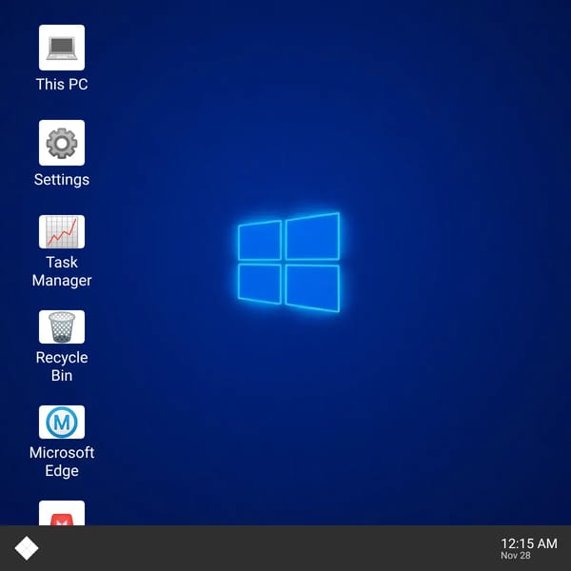
Task: Select the "Recycle Bin" label text
Action: [62, 366]
